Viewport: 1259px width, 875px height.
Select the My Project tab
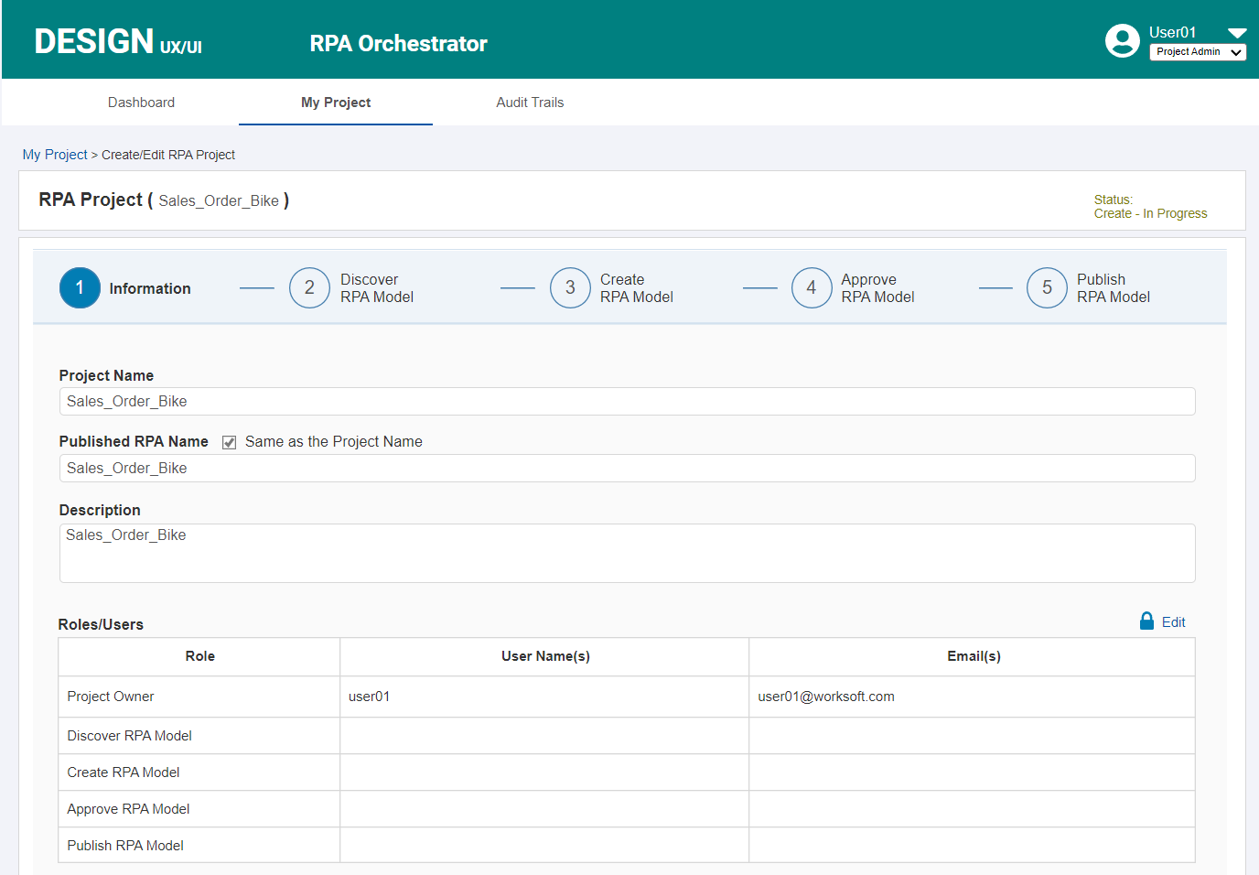(335, 102)
